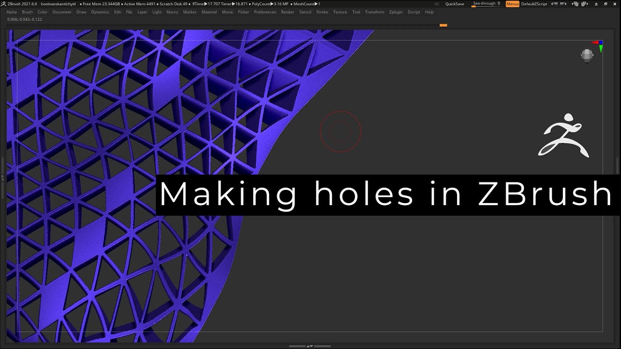
Task: Open the Render menu
Action: click(x=288, y=12)
